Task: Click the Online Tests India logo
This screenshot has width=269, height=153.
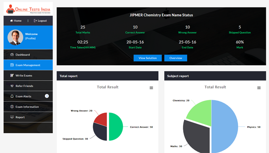Action: click(x=28, y=9)
